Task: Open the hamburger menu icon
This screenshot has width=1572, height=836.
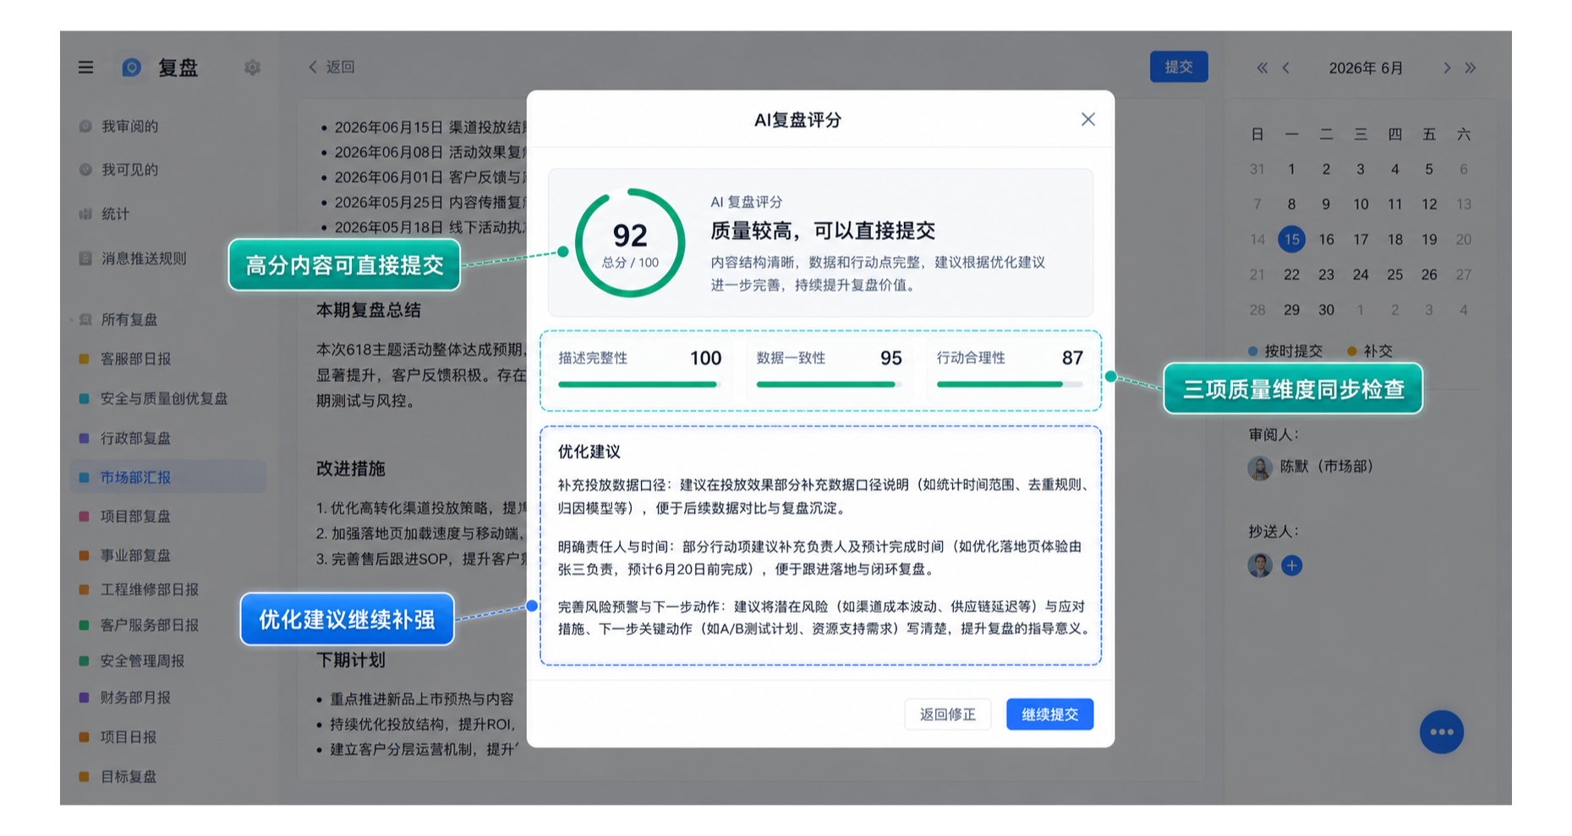Action: pyautogui.click(x=85, y=68)
